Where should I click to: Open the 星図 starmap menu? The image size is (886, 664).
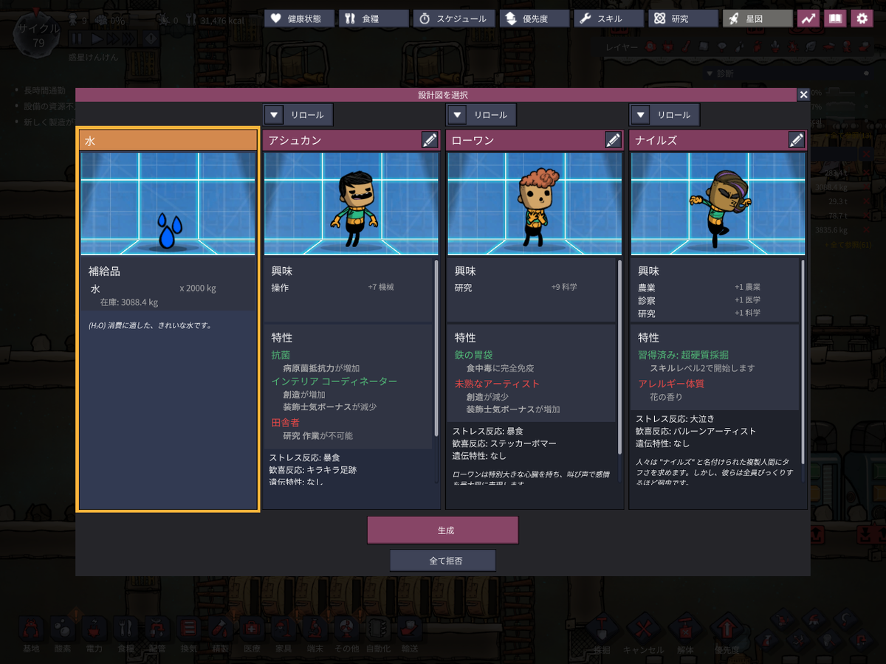point(758,18)
